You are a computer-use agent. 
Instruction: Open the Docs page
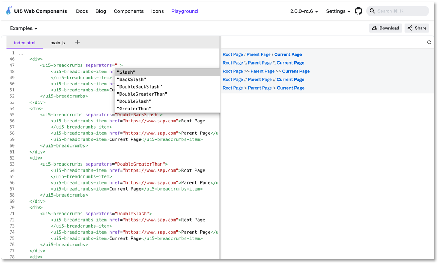tap(82, 11)
